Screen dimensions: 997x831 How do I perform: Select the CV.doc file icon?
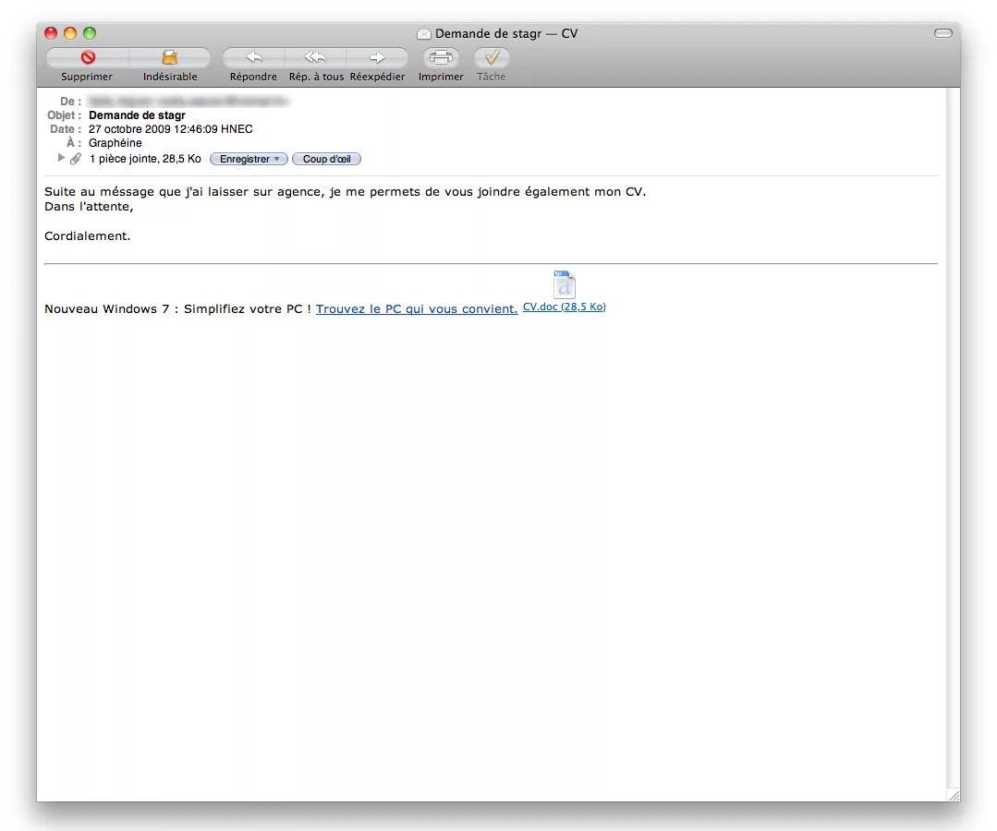click(564, 284)
